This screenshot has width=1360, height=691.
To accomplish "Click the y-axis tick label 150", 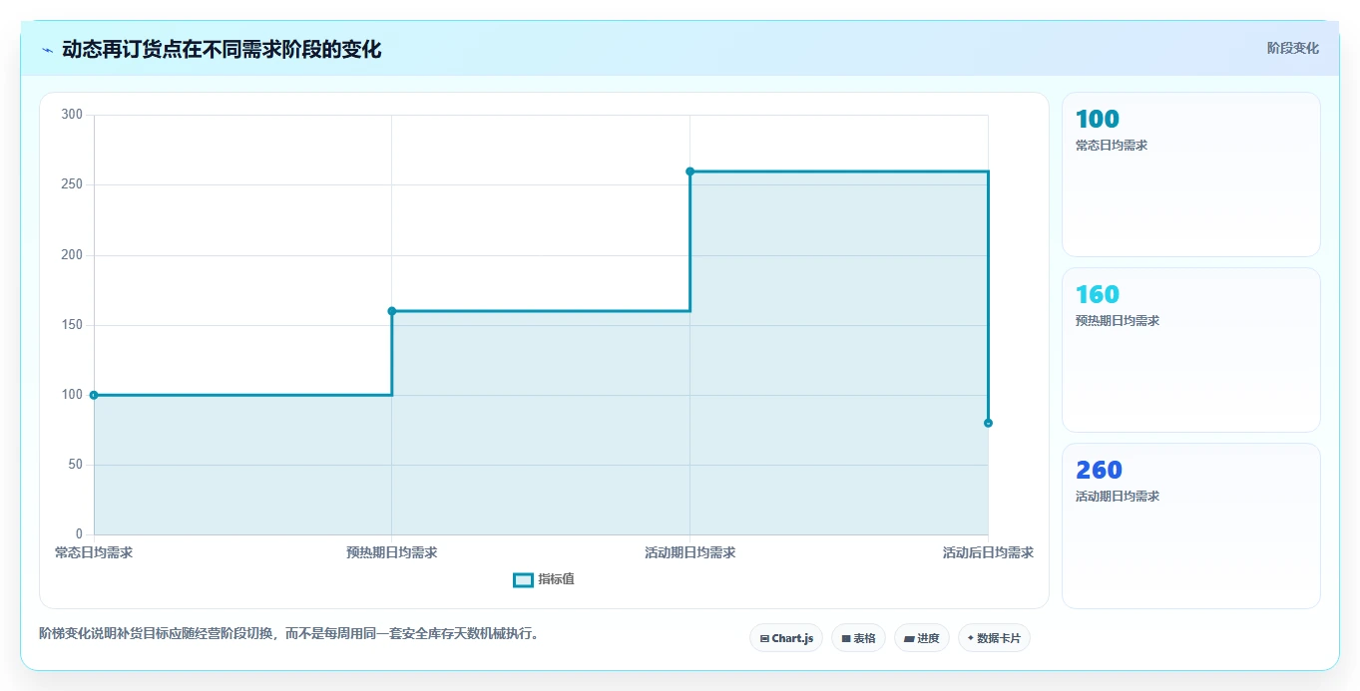I will [72, 325].
